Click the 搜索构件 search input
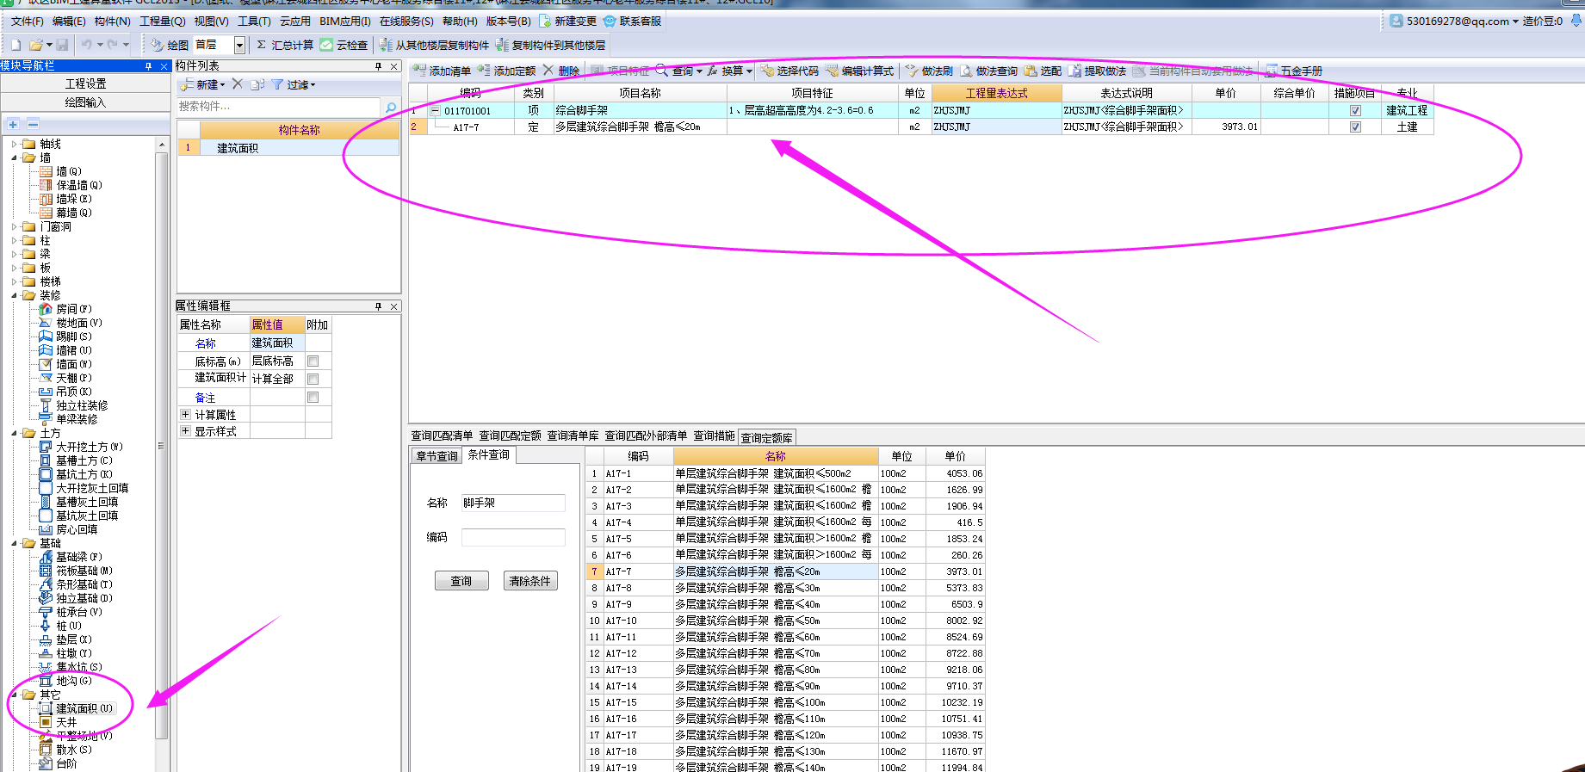The image size is (1585, 772). (278, 107)
